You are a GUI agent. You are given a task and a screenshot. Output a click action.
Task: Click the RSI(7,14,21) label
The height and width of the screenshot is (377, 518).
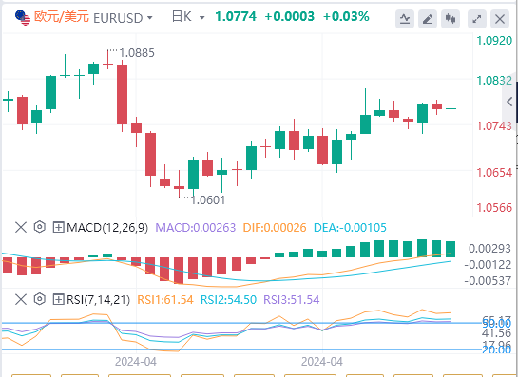tap(98, 300)
